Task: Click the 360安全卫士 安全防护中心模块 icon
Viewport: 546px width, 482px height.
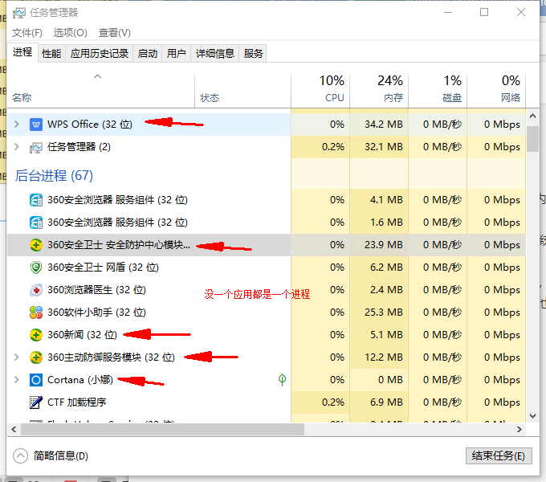Action: [x=36, y=245]
